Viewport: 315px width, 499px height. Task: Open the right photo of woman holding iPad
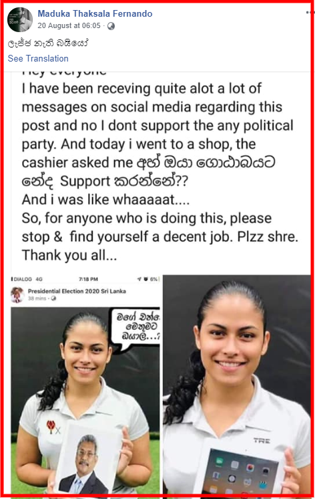click(236, 385)
